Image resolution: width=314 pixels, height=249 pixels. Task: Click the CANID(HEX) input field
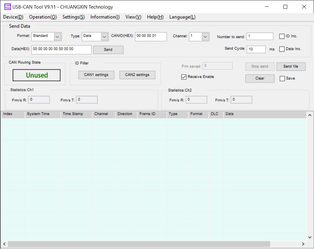[150, 37]
